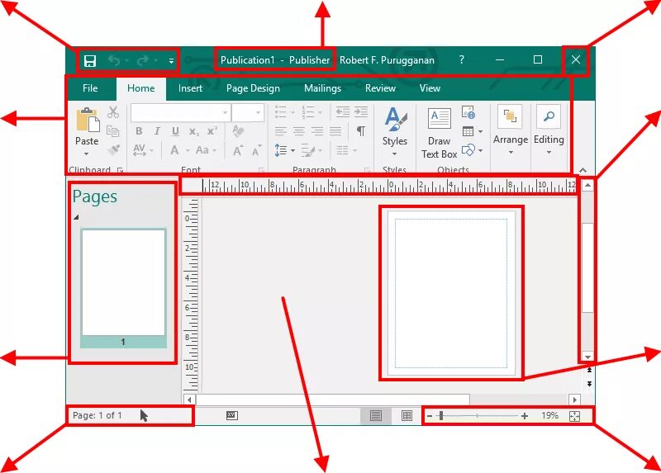This screenshot has width=661, height=473.
Task: Select the Format Painter brush icon
Action: [113, 149]
